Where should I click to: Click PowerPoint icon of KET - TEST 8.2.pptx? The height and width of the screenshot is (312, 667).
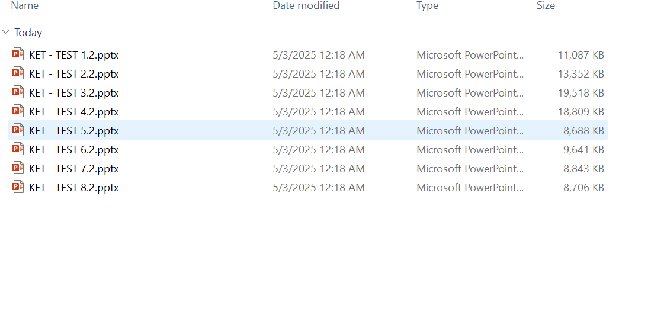point(18,188)
